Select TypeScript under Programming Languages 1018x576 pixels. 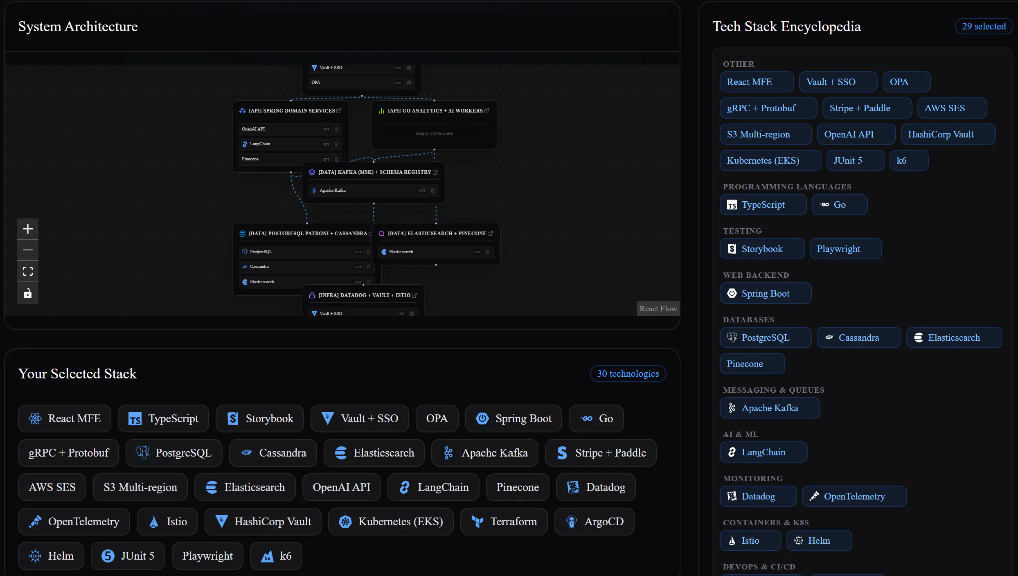click(763, 205)
